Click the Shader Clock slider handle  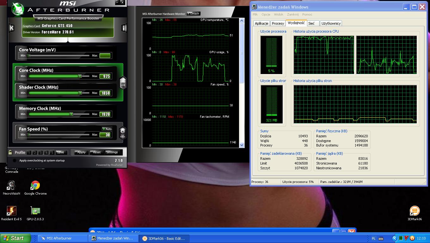pyautogui.click(x=80, y=93)
